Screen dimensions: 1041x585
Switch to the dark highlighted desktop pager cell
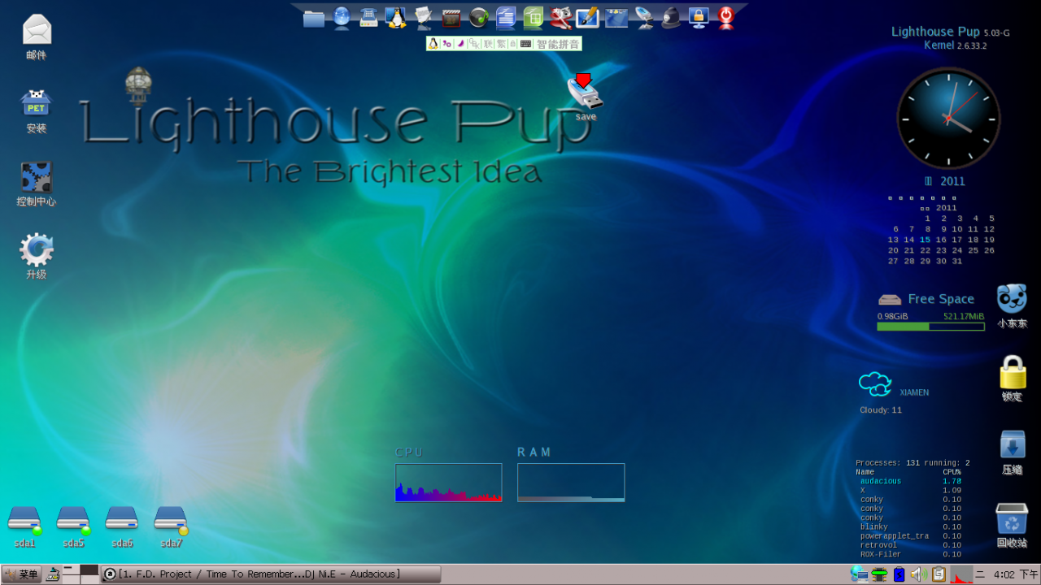point(89,570)
